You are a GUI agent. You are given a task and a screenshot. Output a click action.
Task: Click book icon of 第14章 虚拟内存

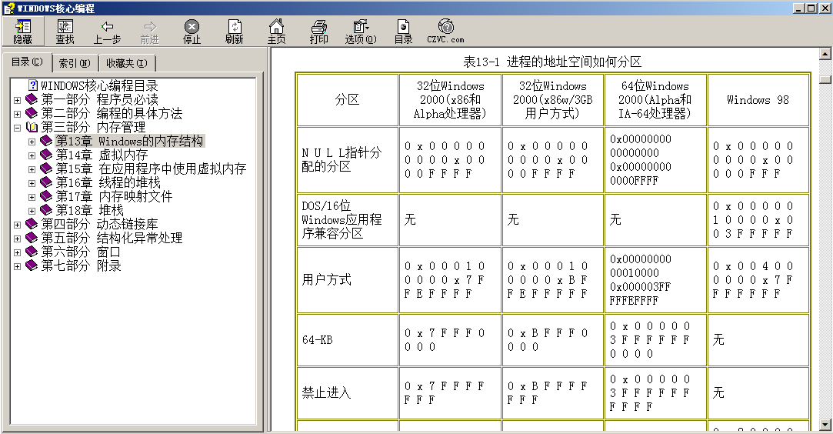tap(46, 155)
